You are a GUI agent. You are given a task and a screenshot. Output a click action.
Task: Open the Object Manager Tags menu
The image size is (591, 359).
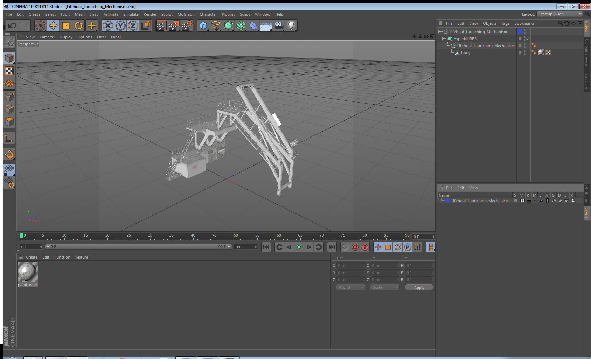(x=505, y=23)
